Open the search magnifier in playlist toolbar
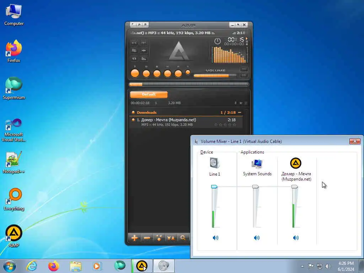Viewport: 364px width, 273px height. [x=183, y=238]
